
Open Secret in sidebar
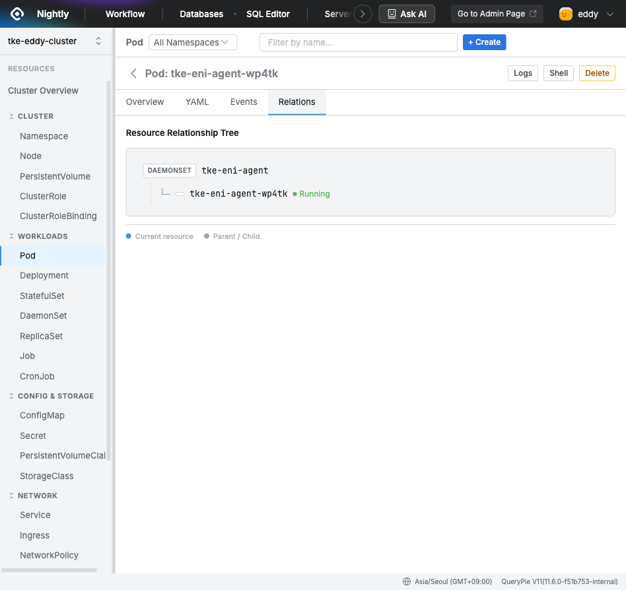33,436
